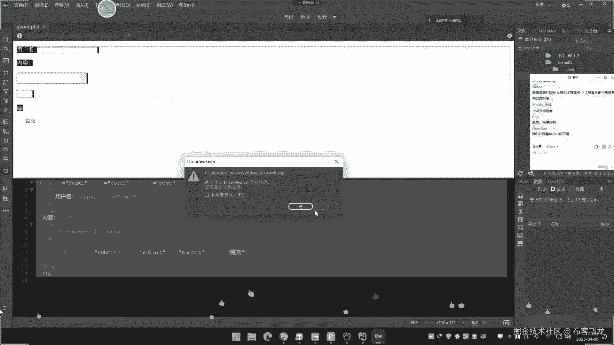Viewport: 614px width, 345px height.
Task: Click the 用户名 text input field
Action: (x=67, y=50)
